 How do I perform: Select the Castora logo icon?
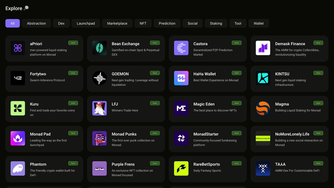click(181, 48)
